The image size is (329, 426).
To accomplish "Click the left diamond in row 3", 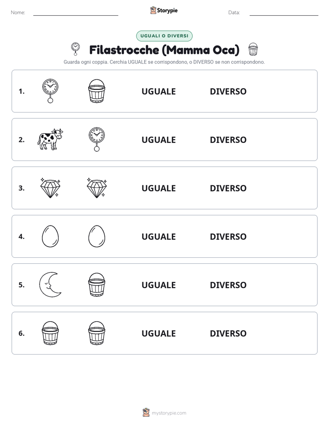I will 50,188.
